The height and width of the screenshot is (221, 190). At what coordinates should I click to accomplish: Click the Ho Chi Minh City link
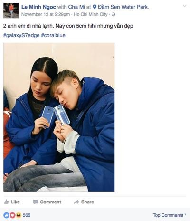pyautogui.click(x=91, y=14)
